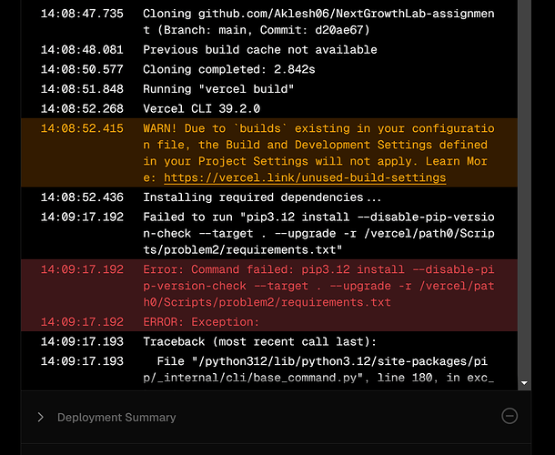Select the "Previous build cache not available" line

click(x=269, y=49)
